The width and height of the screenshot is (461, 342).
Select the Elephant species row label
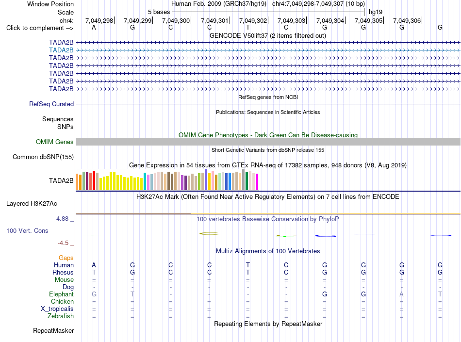61,294
